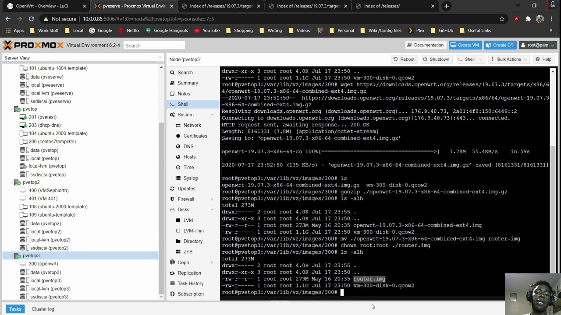Open the Directory disks item
The height and width of the screenshot is (315, 561).
tap(193, 241)
